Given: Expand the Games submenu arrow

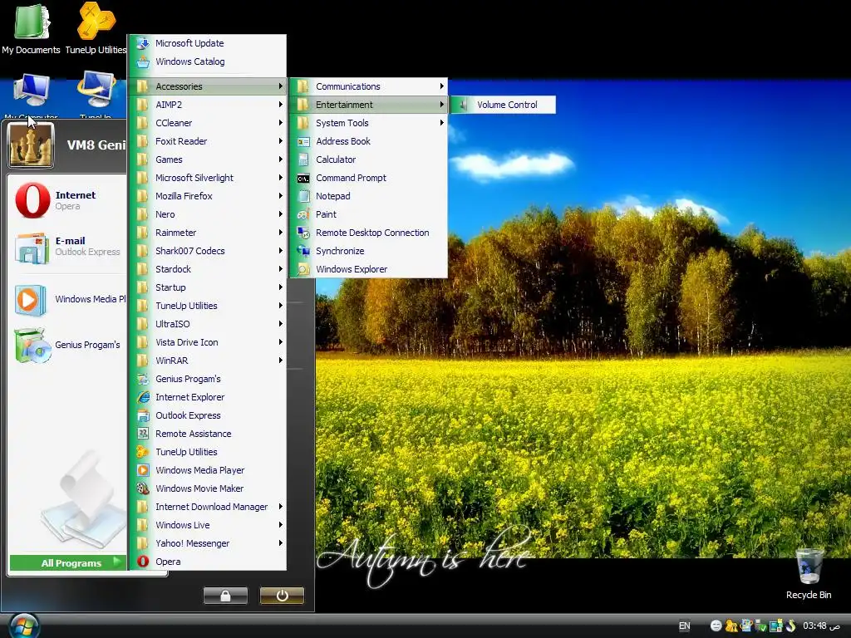Looking at the screenshot, I should click(x=281, y=159).
